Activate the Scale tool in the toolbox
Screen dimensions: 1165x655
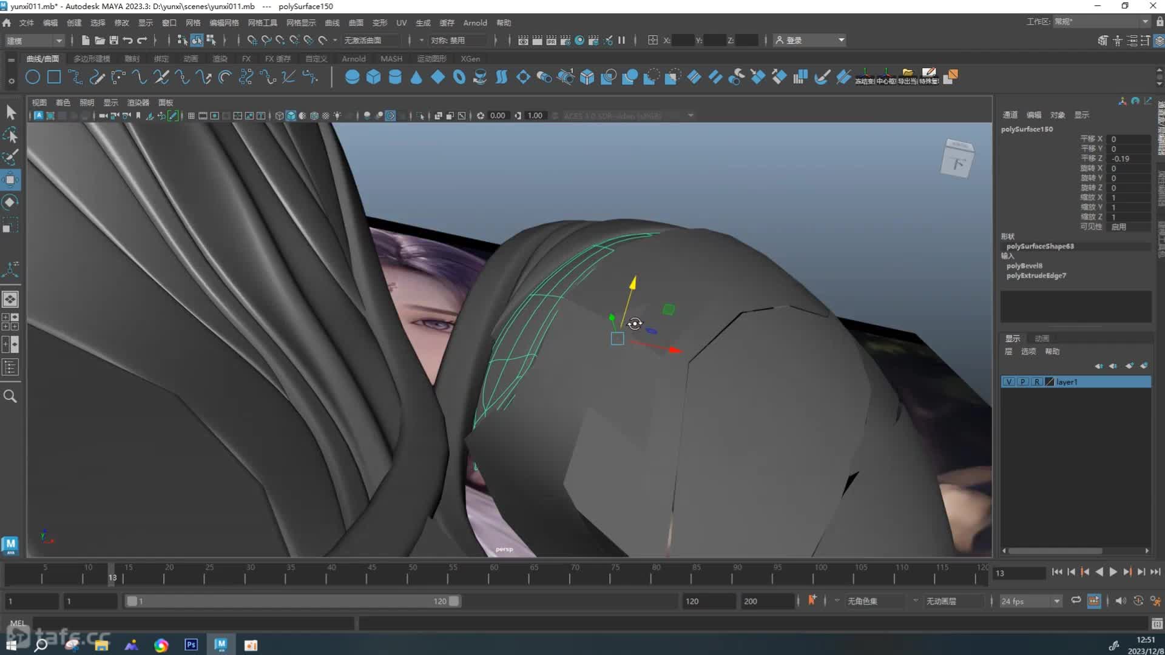(x=10, y=225)
